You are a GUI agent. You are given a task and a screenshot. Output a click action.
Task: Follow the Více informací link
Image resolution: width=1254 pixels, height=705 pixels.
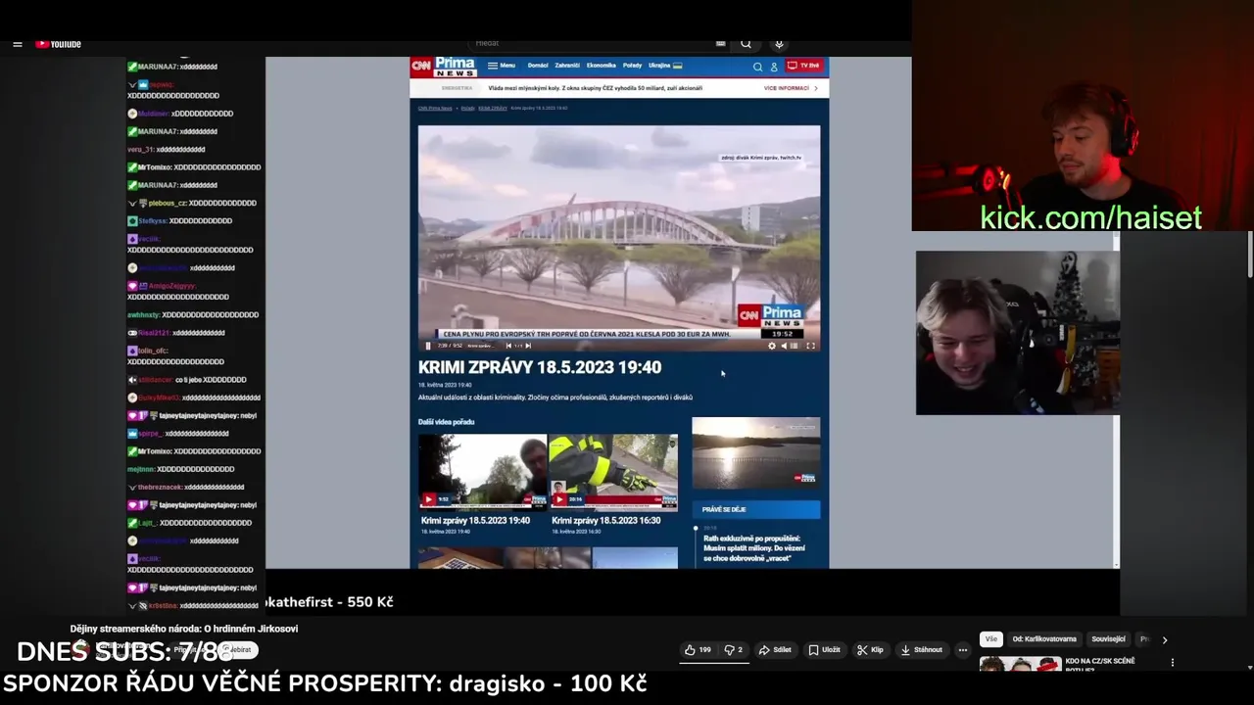click(791, 88)
